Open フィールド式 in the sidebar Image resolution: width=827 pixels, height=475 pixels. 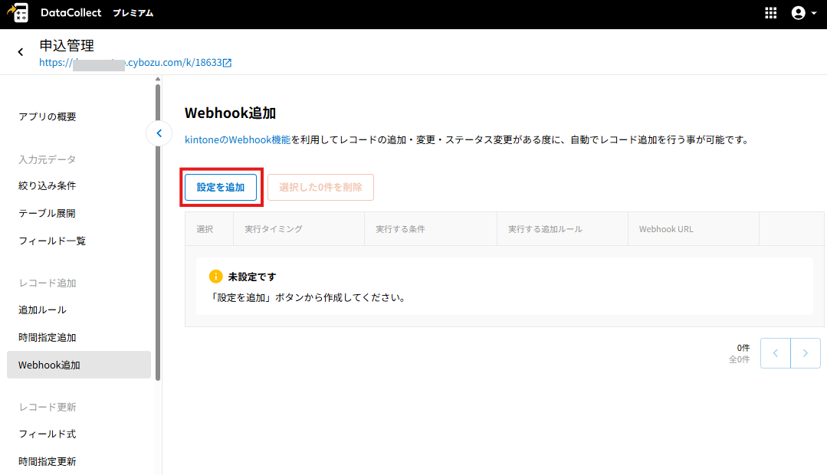point(48,434)
